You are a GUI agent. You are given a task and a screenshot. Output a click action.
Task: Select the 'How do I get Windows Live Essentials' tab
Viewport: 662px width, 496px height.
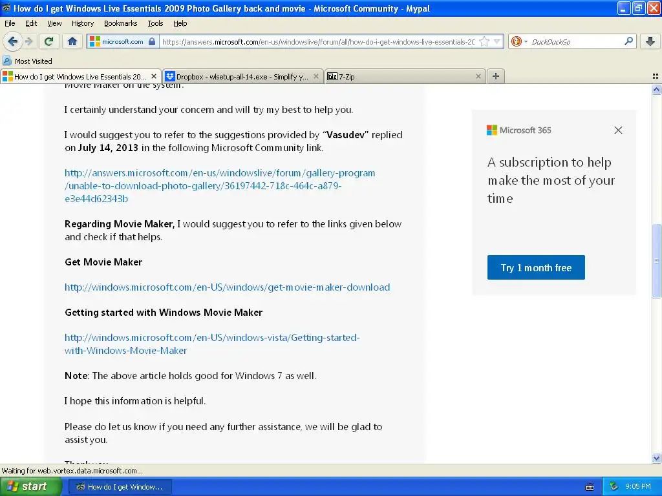pos(80,76)
